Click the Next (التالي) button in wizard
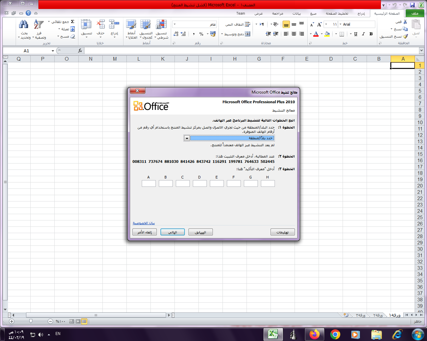Image resolution: width=427 pixels, height=341 pixels. click(172, 232)
